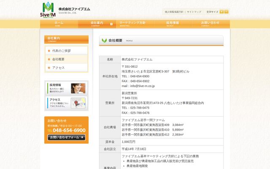Click the postal code 〒331-0812
The image size is (270, 169).
tap(130, 67)
